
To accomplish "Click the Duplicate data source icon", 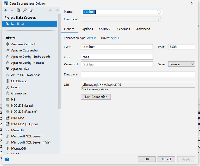I will (x=18, y=10).
